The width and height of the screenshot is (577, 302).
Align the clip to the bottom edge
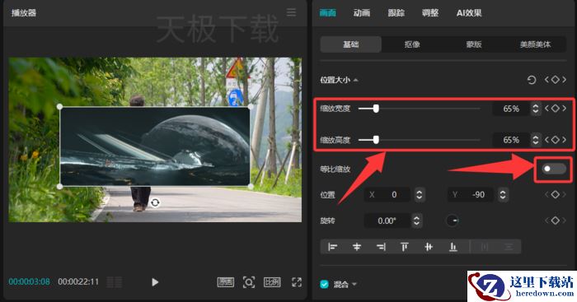pyautogui.click(x=453, y=247)
